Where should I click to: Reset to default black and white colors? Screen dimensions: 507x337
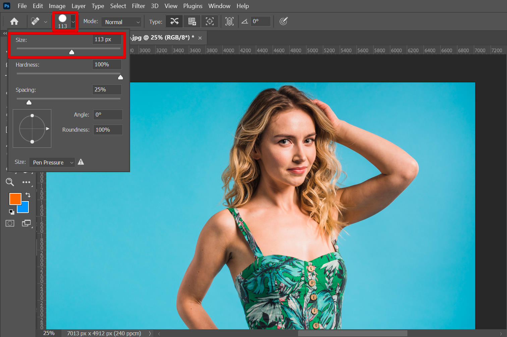click(x=12, y=212)
